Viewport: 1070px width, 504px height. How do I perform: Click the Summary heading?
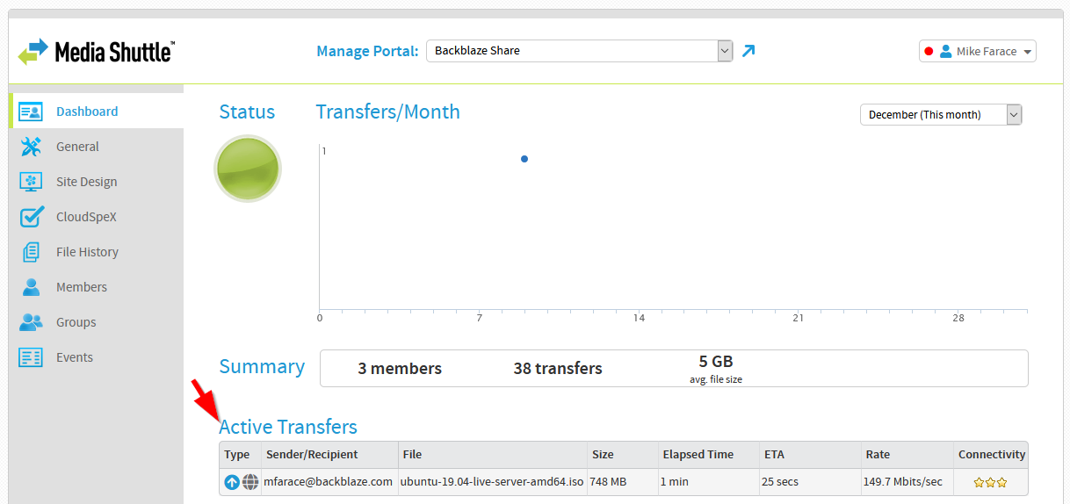(x=262, y=367)
